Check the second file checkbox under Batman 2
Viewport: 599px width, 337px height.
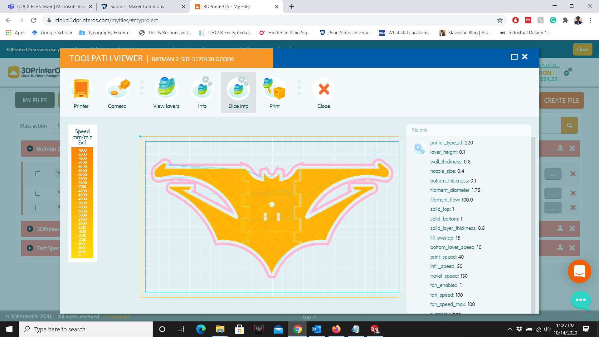click(38, 193)
